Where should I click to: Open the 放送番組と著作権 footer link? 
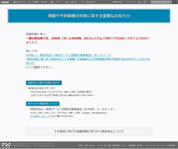point(135,145)
